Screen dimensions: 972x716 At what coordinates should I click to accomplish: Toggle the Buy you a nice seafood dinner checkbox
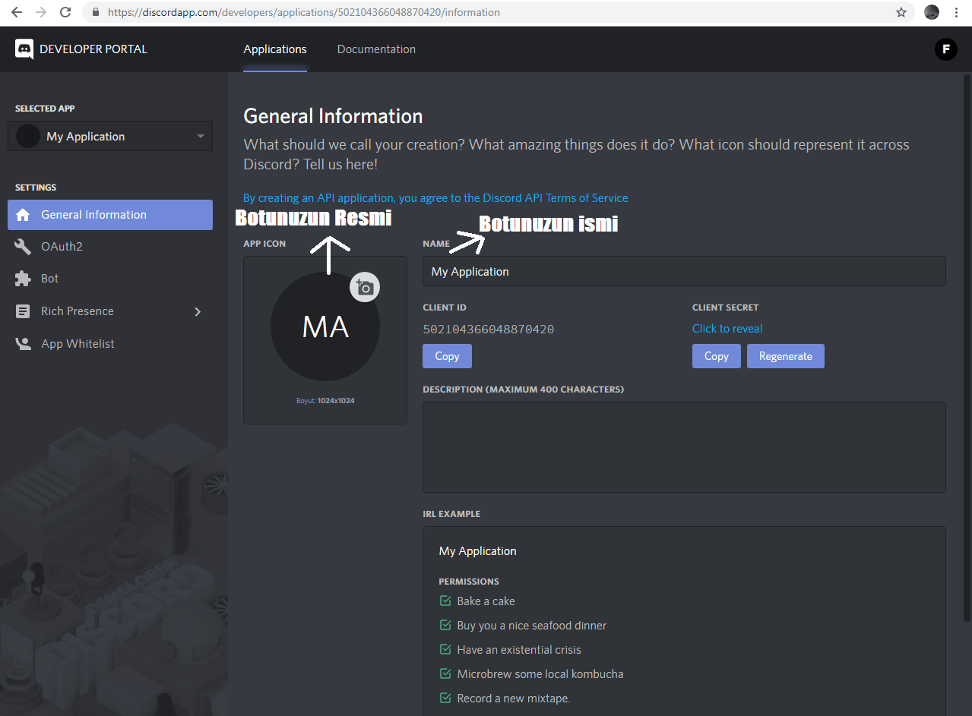445,625
